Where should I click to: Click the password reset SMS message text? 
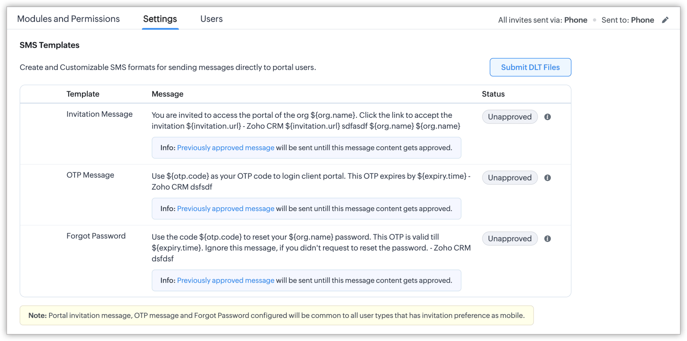311,248
